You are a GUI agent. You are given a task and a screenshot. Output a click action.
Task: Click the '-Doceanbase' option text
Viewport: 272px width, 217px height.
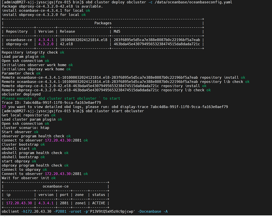pos(149,211)
